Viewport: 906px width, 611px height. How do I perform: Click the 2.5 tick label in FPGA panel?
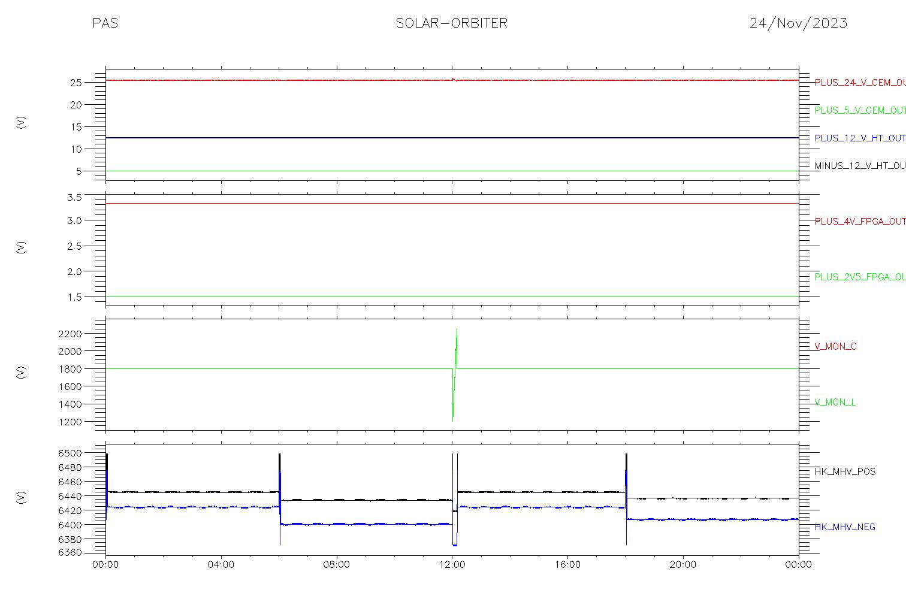pyautogui.click(x=75, y=246)
